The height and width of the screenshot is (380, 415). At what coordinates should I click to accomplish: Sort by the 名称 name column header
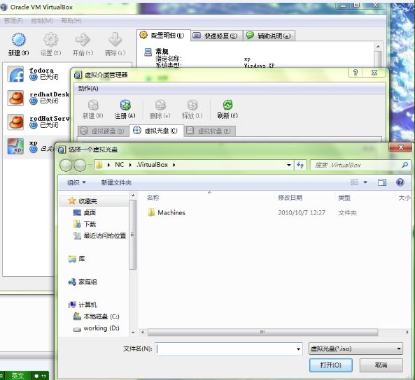coord(153,198)
